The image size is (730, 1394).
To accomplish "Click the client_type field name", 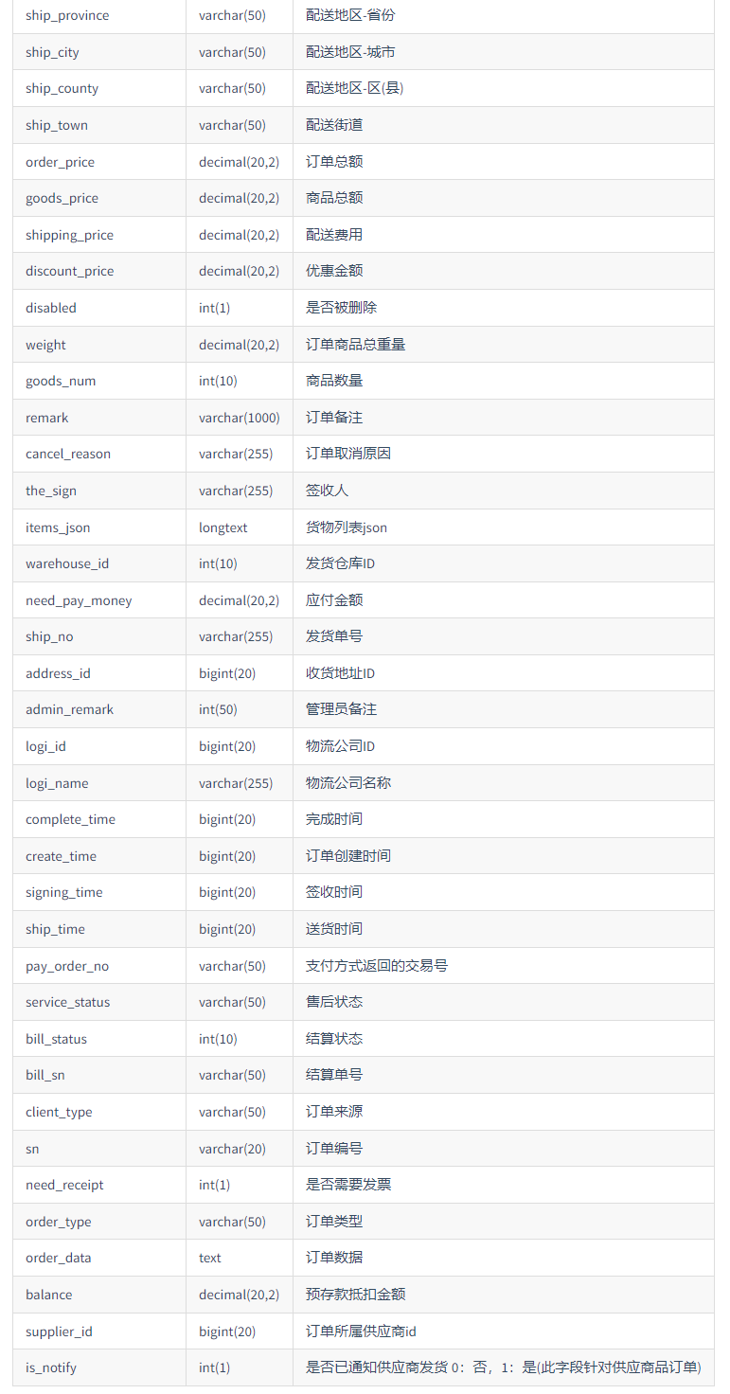I will (59, 1112).
